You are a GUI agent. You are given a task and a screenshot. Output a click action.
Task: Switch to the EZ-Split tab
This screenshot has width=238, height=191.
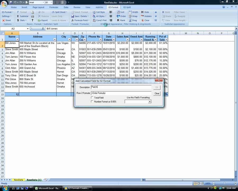[x=127, y=7]
